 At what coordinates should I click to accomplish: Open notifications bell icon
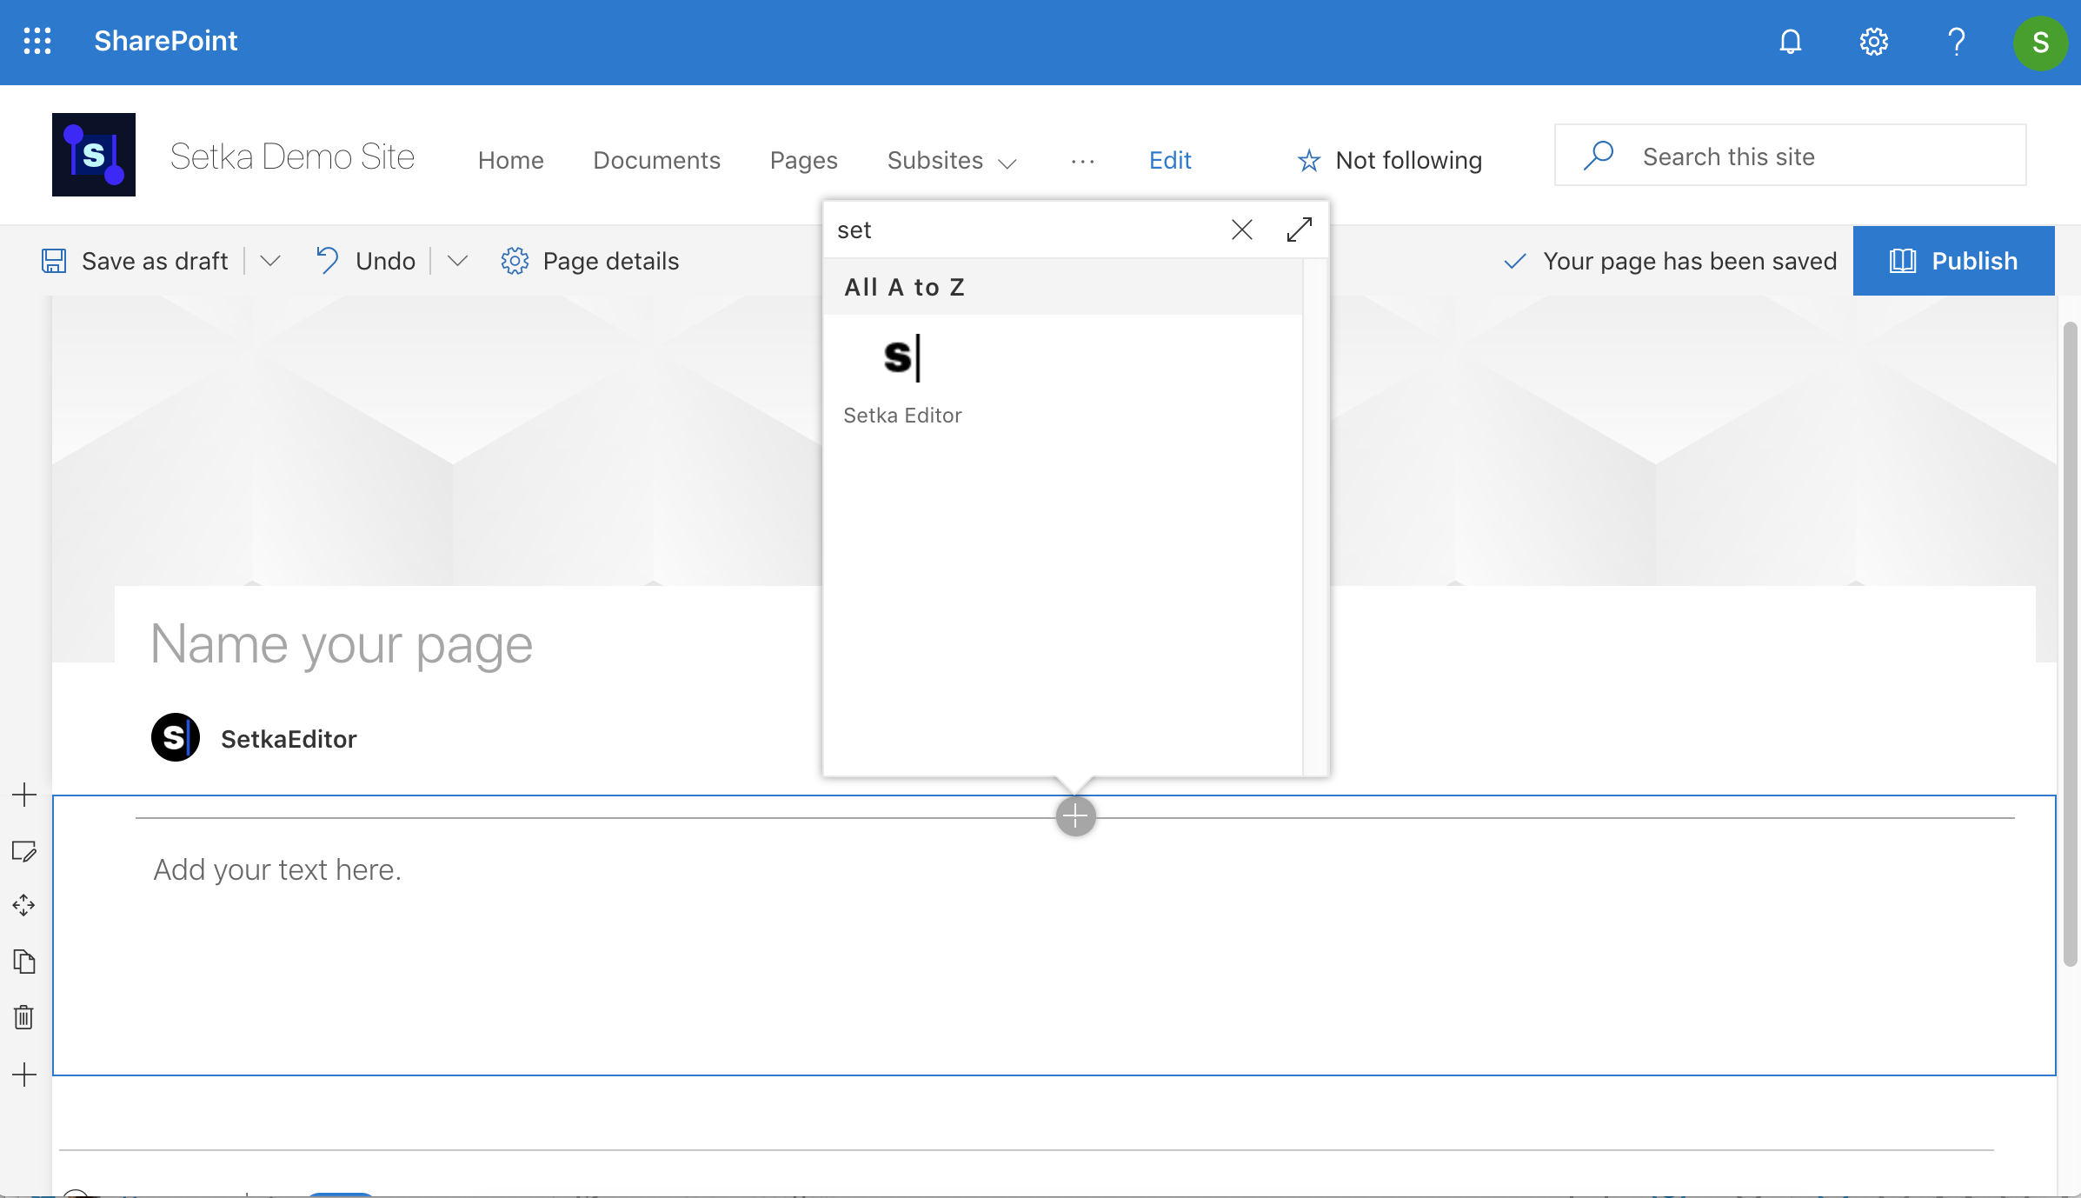click(x=1790, y=41)
